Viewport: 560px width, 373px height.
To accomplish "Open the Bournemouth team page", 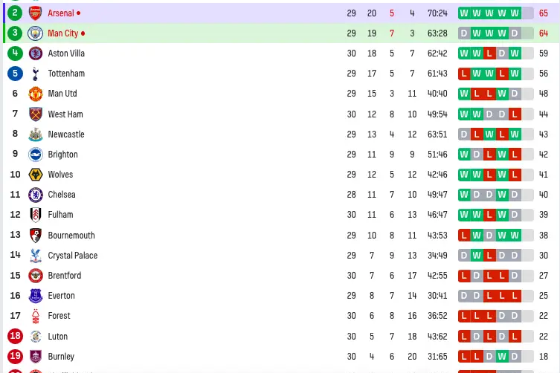I will click(x=71, y=236).
